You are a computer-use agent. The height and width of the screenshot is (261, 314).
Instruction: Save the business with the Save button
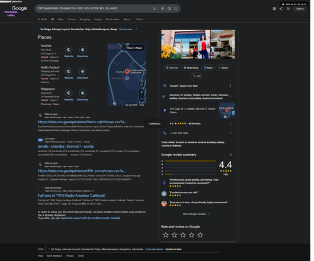pyautogui.click(x=208, y=68)
